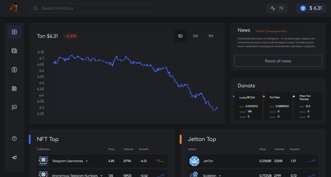Viewport: 331px width, 177px height.
Task: Click the Telegram Usernames sparkline chart
Action: 160,161
